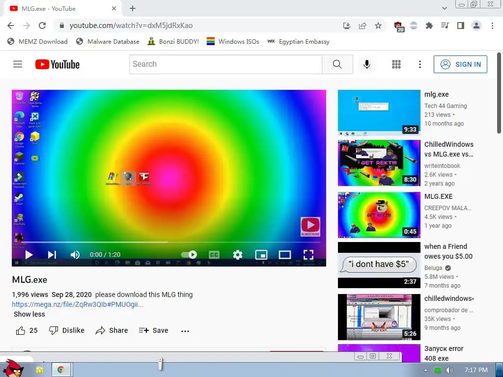503x377 pixels.
Task: Select the Chrome taskbar button
Action: [x=61, y=370]
